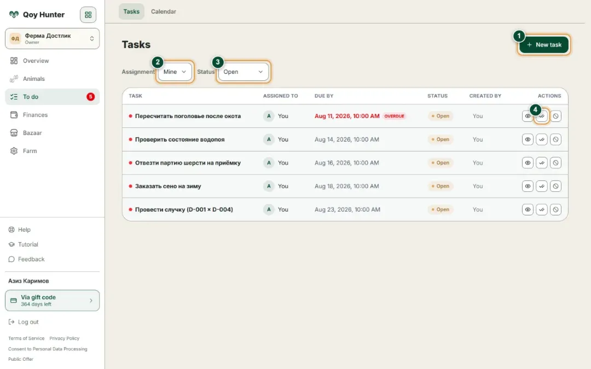
Task: Click the Qoy Hunter ram logo
Action: coord(14,15)
